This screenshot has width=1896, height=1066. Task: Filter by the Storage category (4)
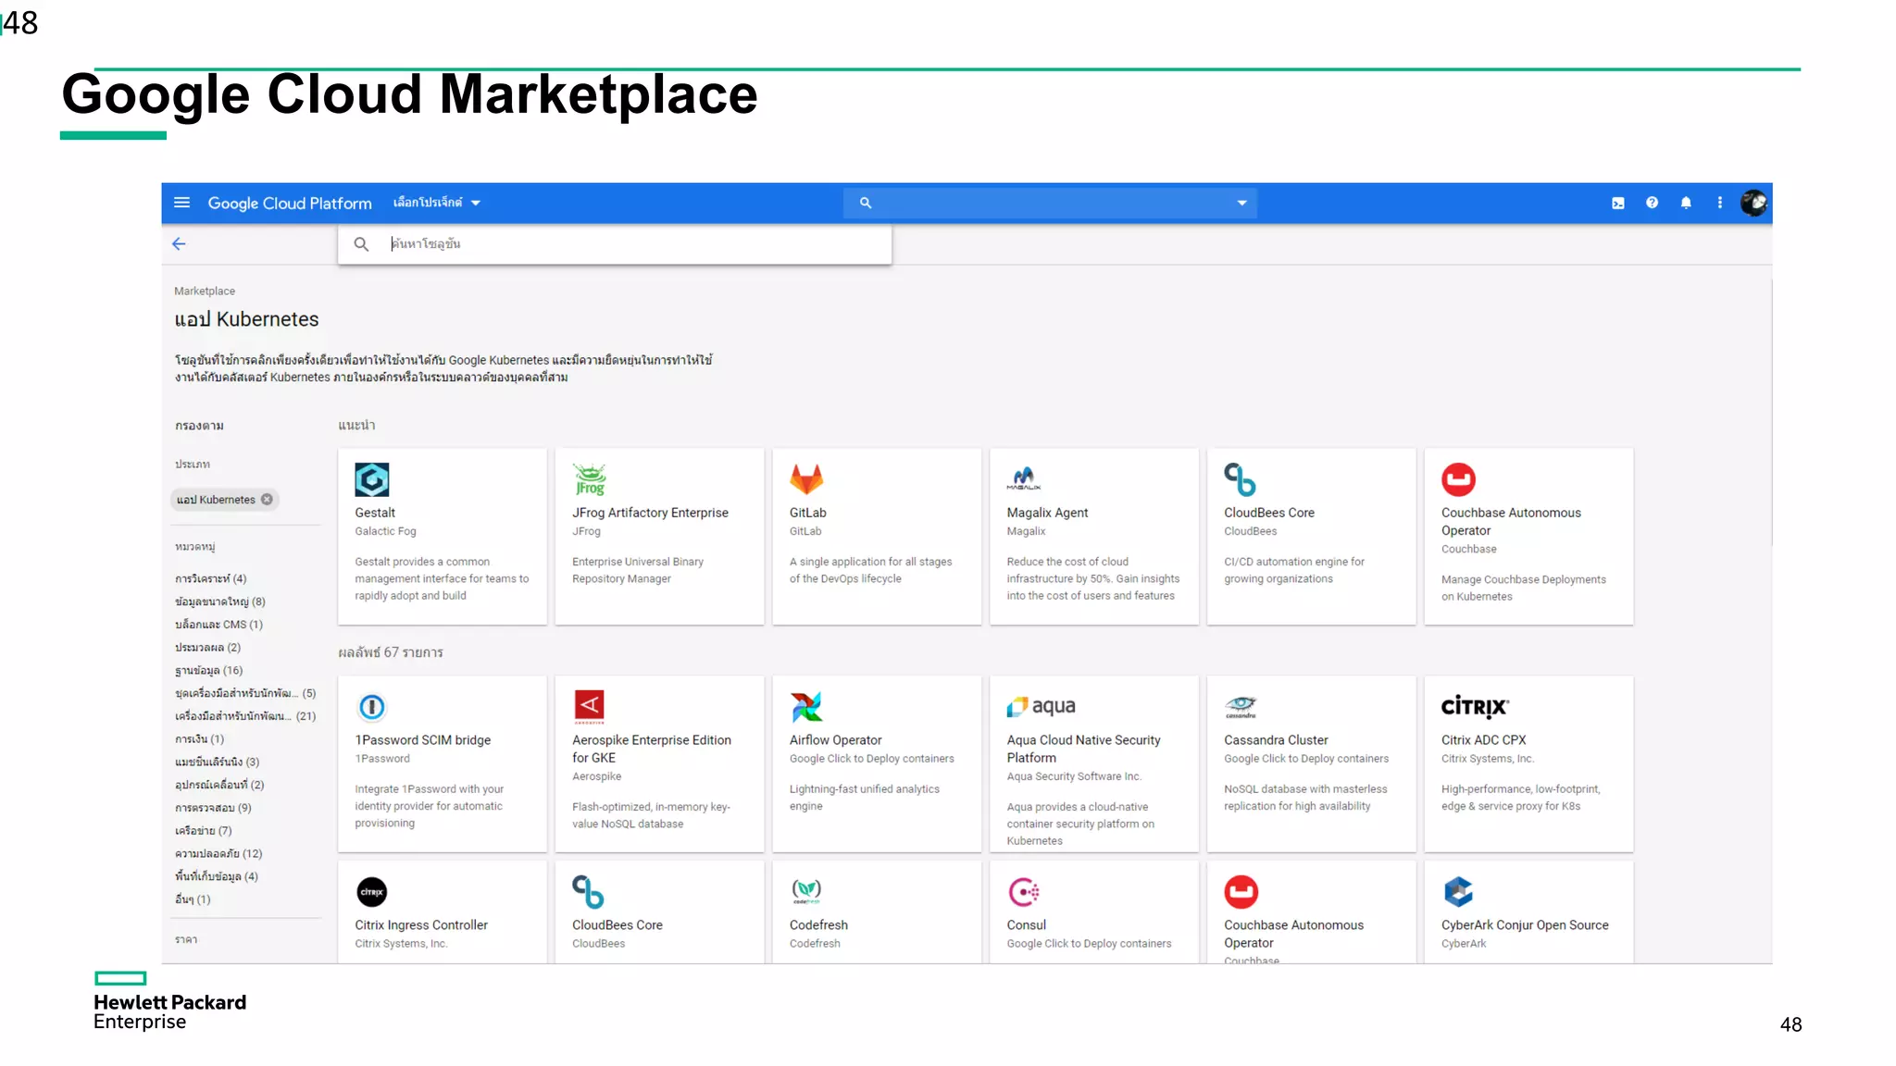tap(217, 876)
